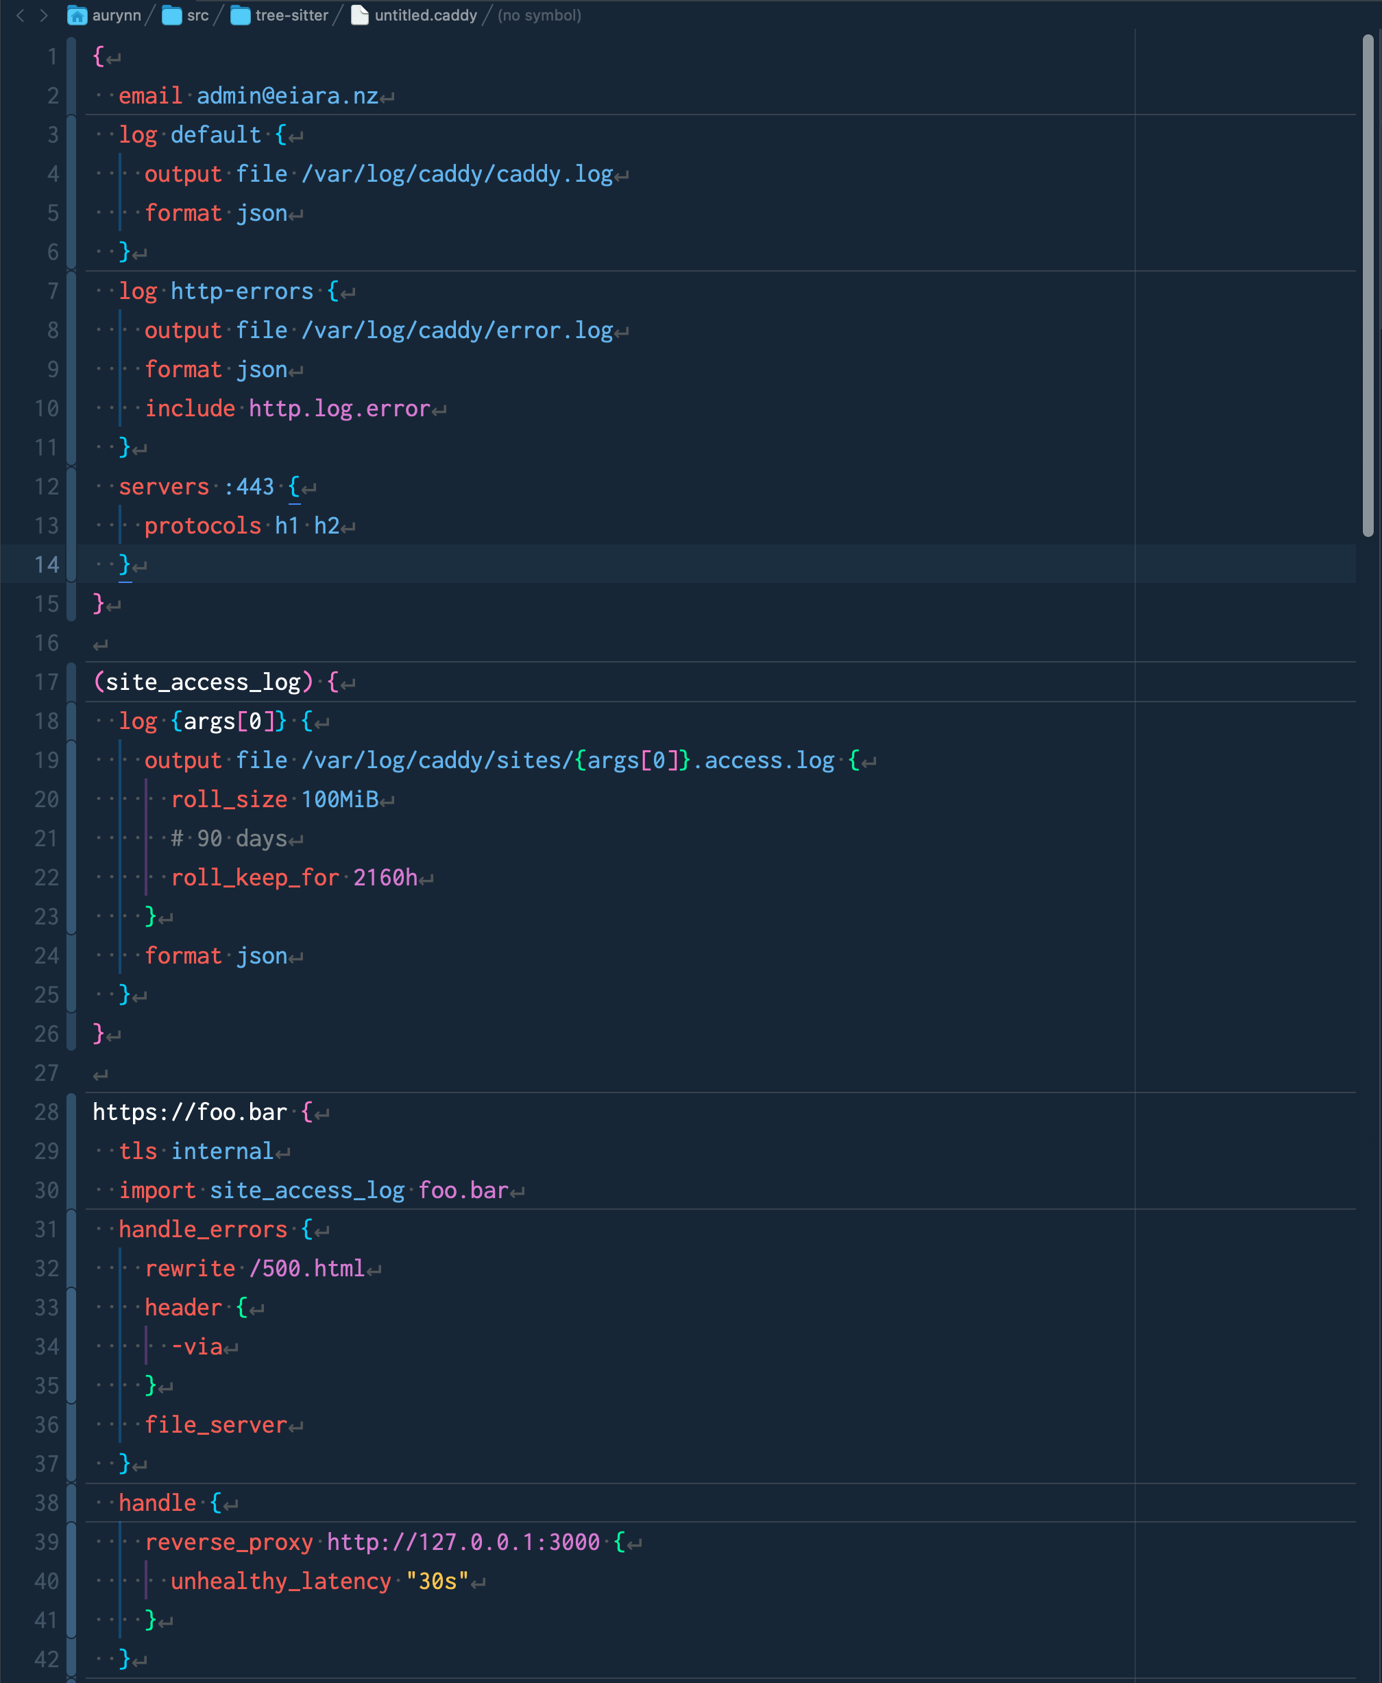Place cursor after closing brace on line 14
1382x1683 pixels.
point(132,564)
